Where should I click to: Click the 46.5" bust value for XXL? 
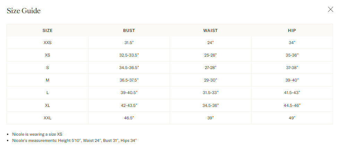pyautogui.click(x=129, y=118)
